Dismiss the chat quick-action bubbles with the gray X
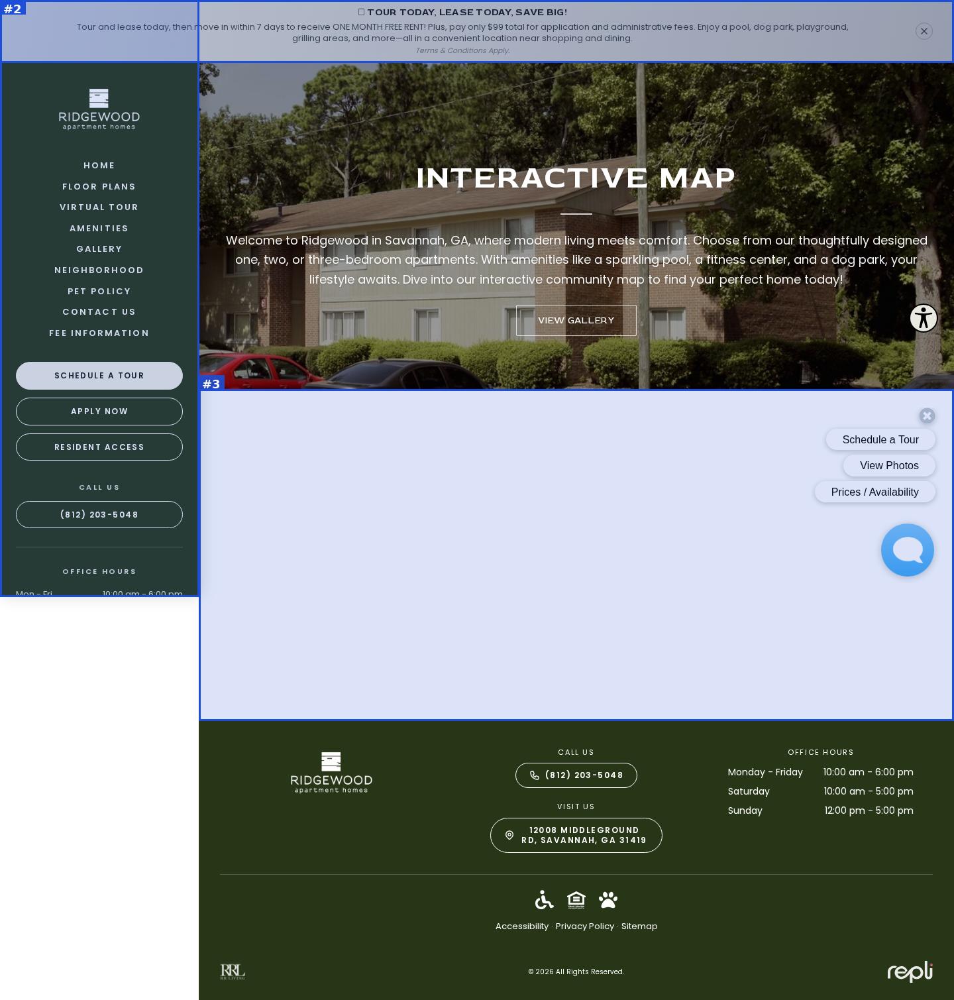This screenshot has height=1000, width=954. [x=927, y=416]
